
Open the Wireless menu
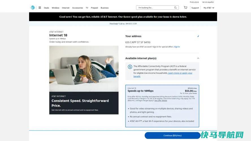coord(55,8)
